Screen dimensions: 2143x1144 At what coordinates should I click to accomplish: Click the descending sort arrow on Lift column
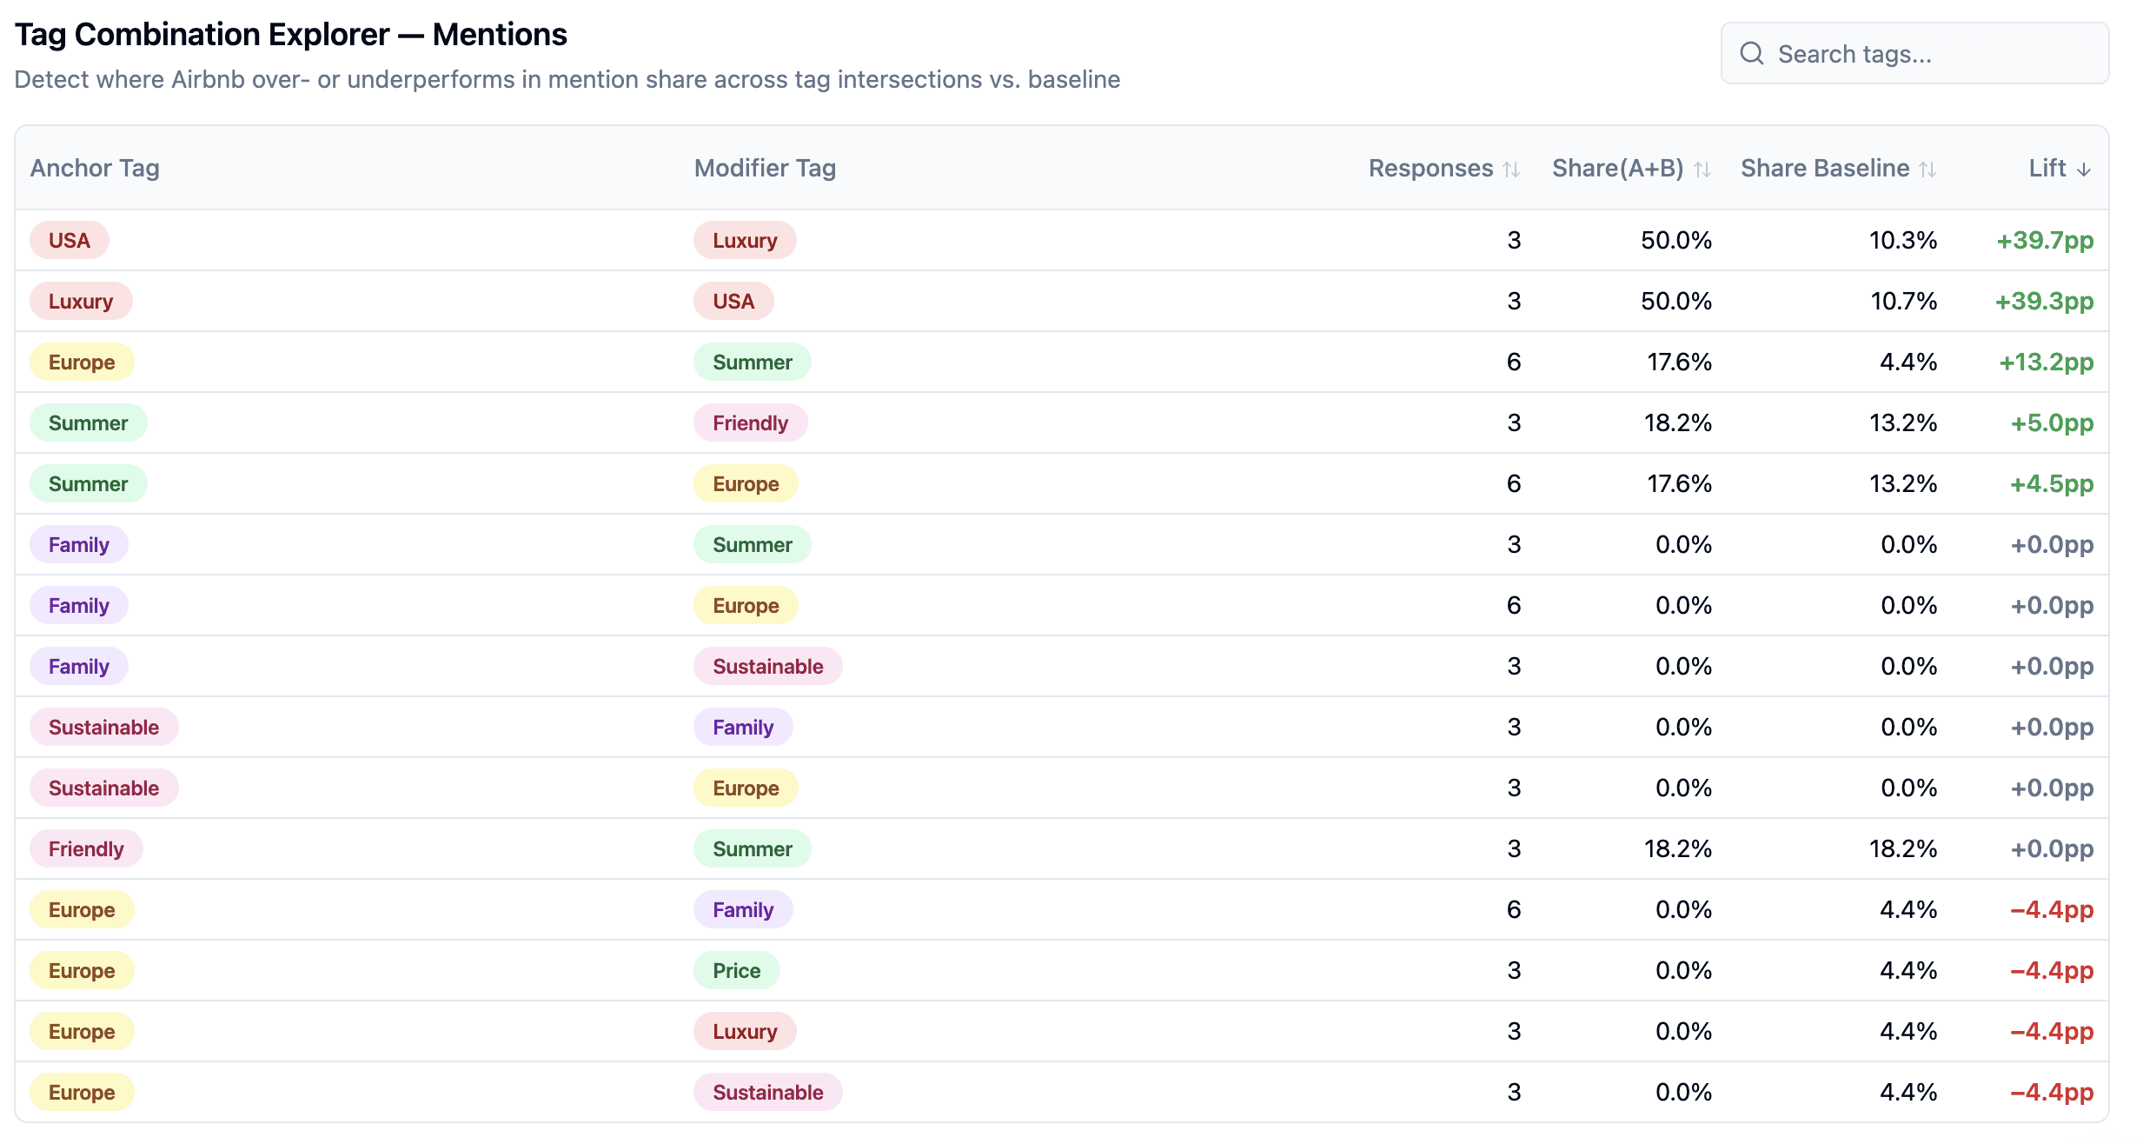click(2084, 169)
